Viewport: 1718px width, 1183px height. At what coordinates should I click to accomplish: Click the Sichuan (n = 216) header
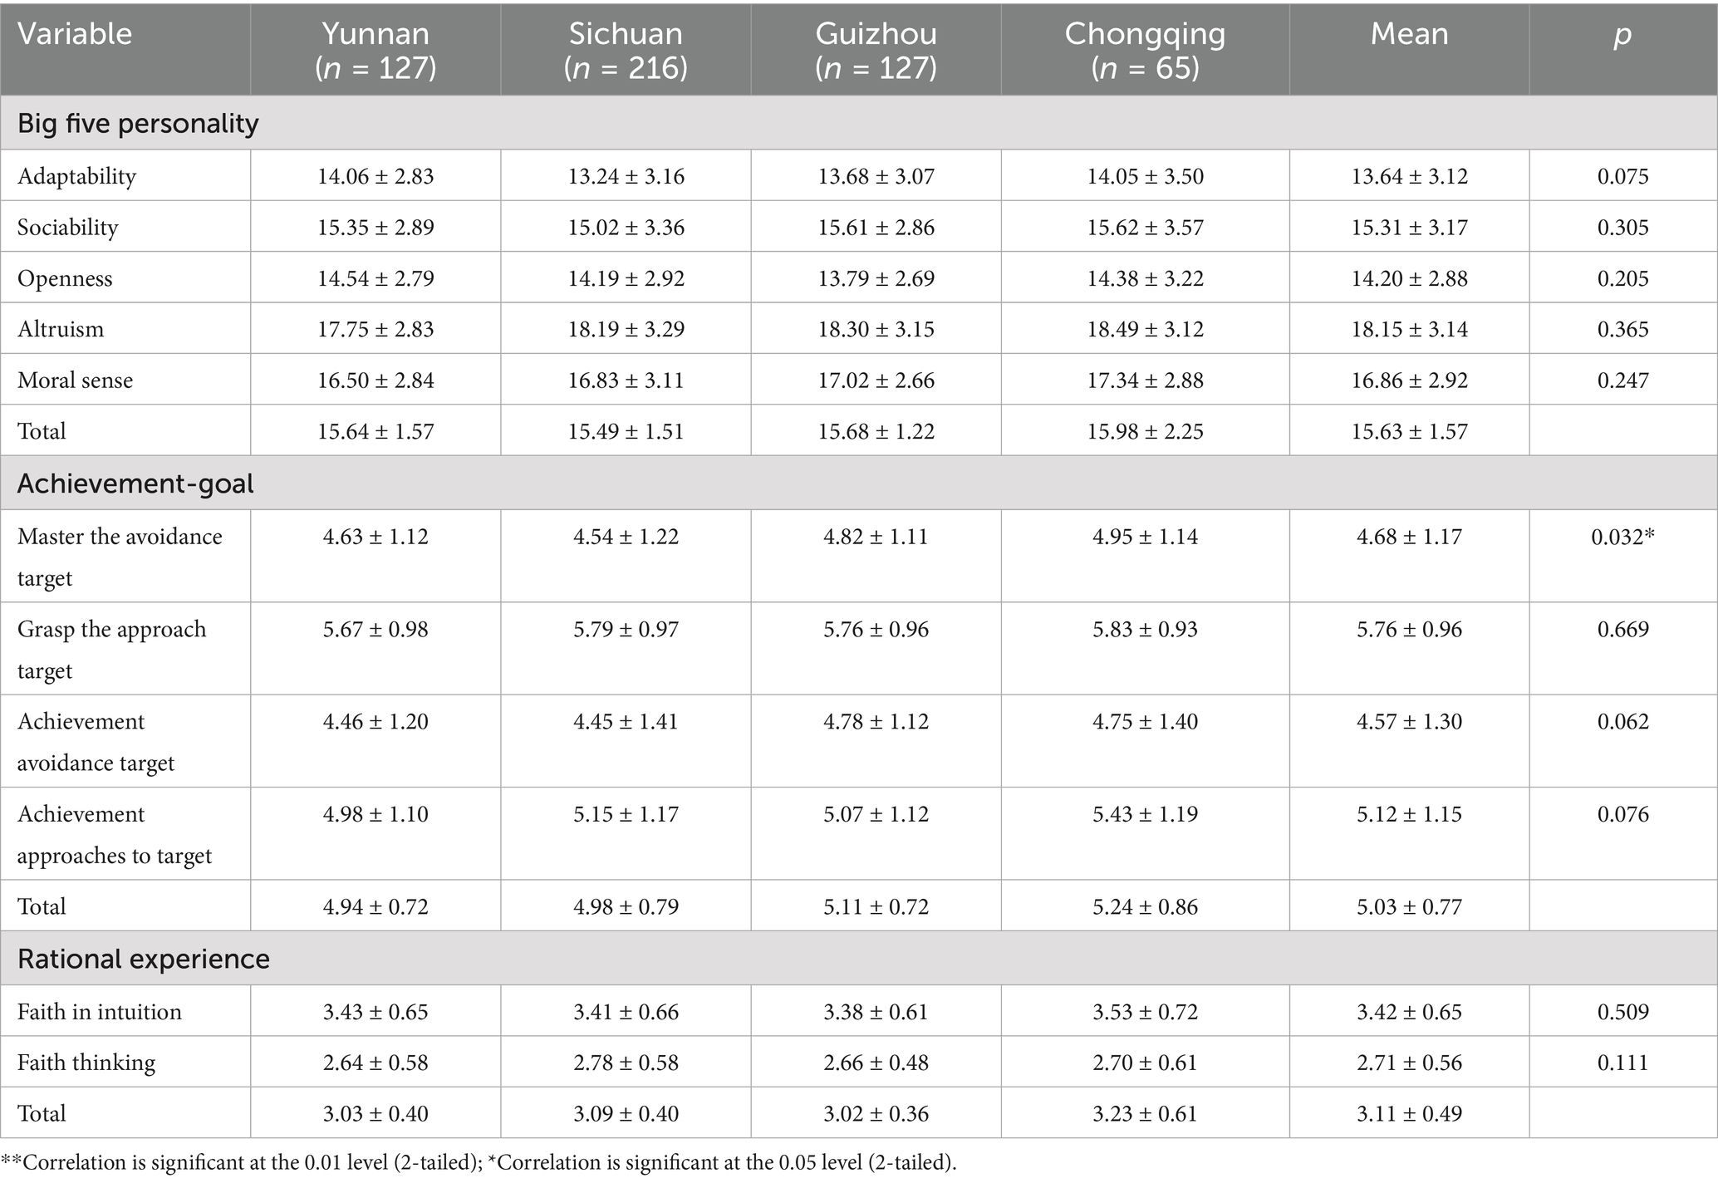[x=626, y=49]
